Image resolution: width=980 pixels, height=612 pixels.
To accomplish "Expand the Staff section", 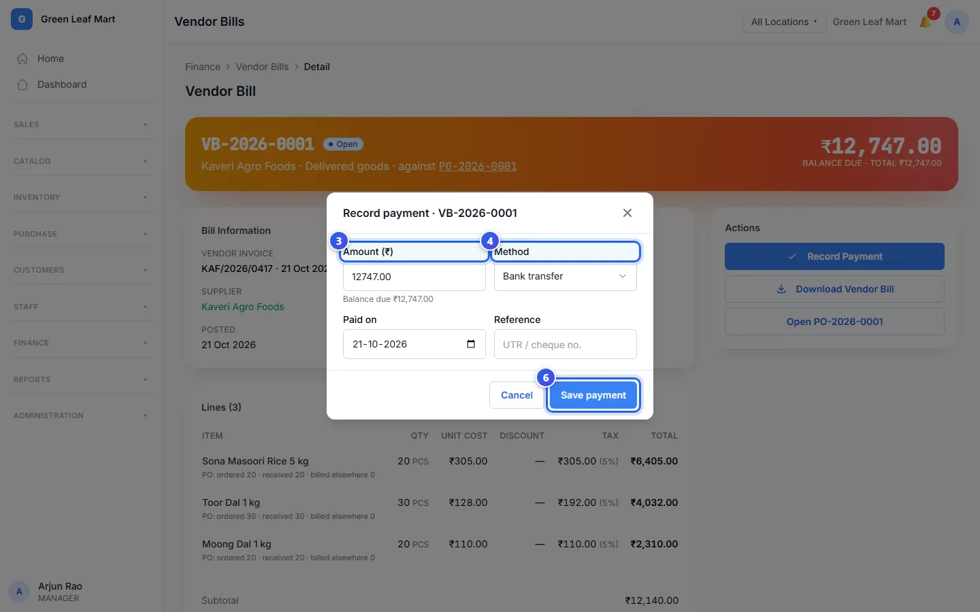I will pos(82,307).
